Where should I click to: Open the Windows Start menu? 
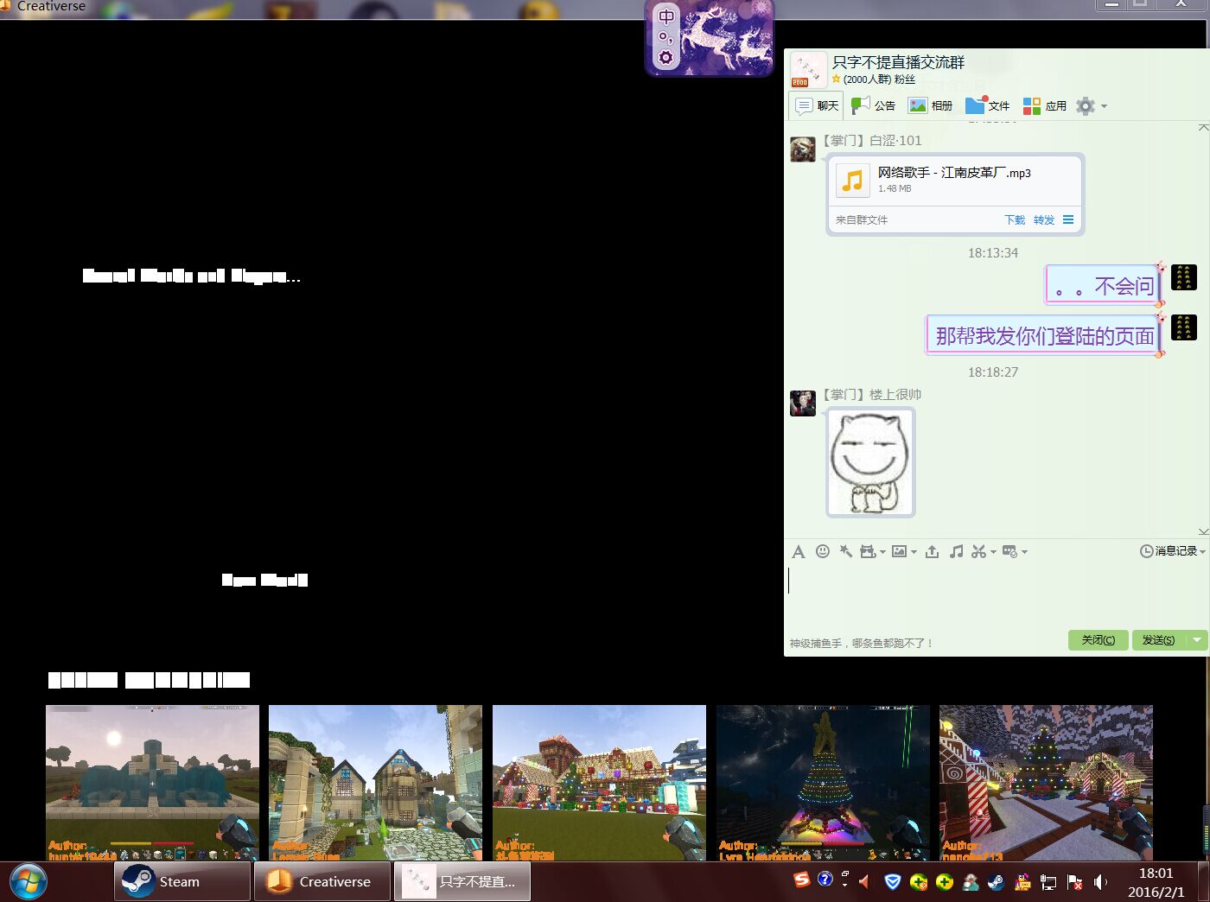point(28,881)
